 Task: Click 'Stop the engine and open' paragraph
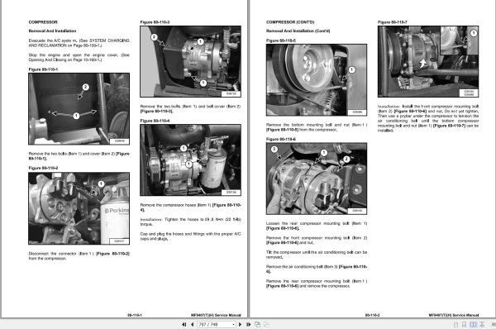coord(79,57)
